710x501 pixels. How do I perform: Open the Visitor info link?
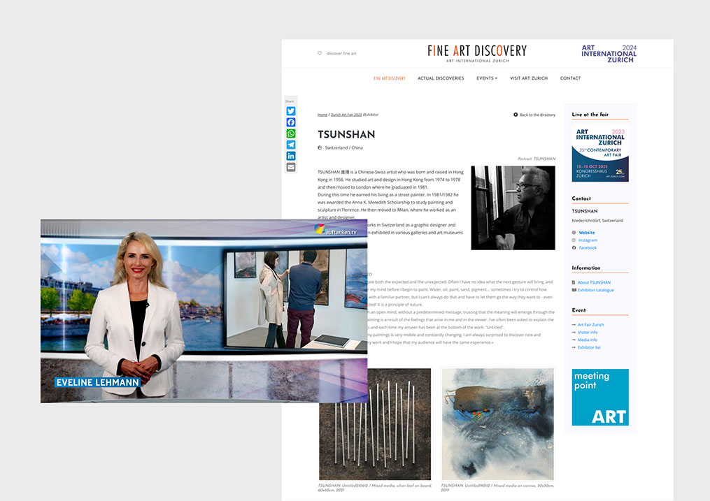coord(588,333)
